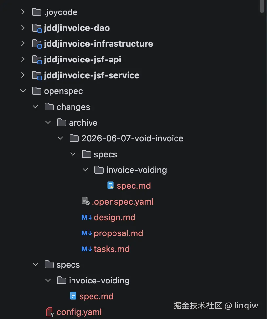This screenshot has width=267, height=319.
Task: Open the bottom spec.md under specs
Action: (x=96, y=296)
